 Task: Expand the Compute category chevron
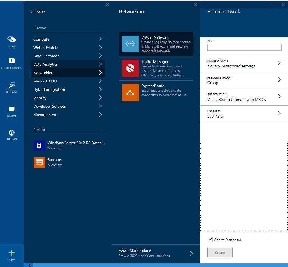tap(100, 39)
